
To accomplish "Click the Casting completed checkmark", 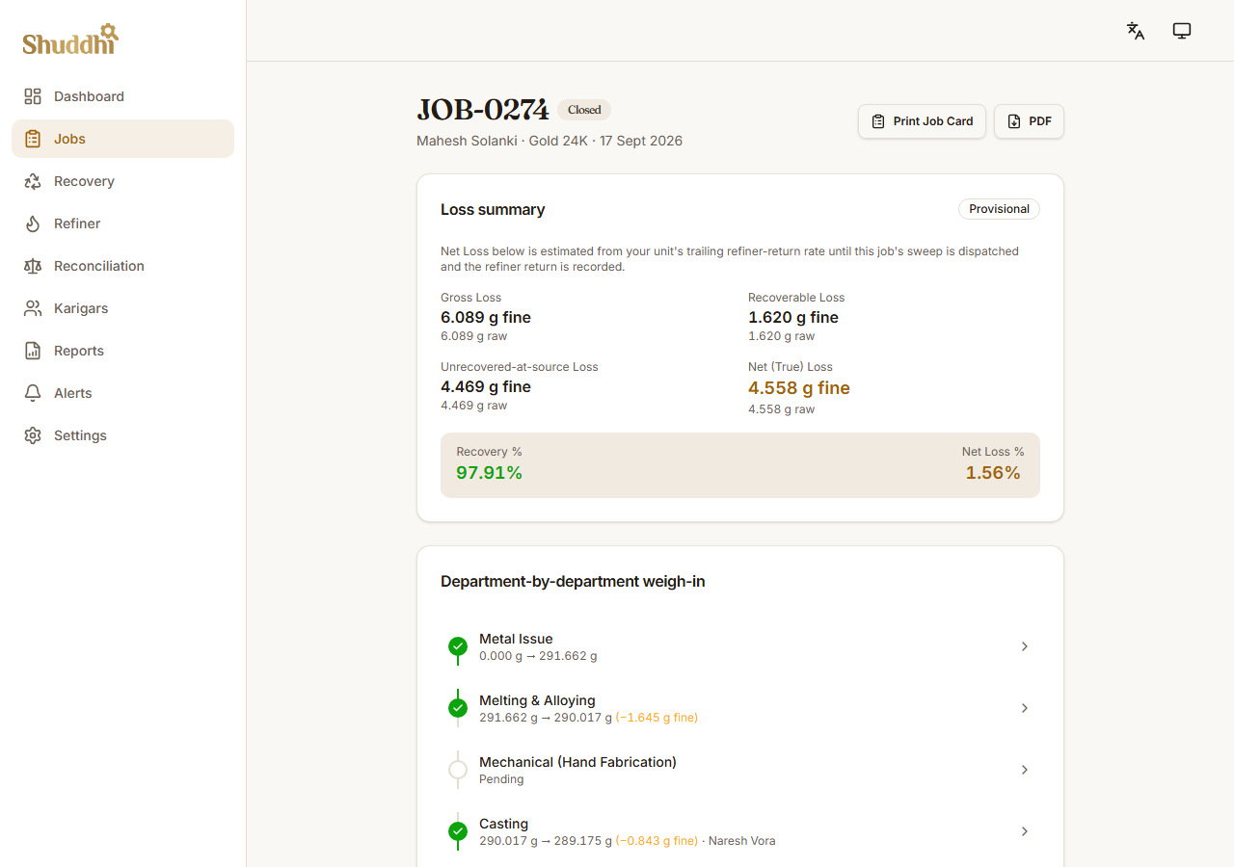I will [458, 831].
